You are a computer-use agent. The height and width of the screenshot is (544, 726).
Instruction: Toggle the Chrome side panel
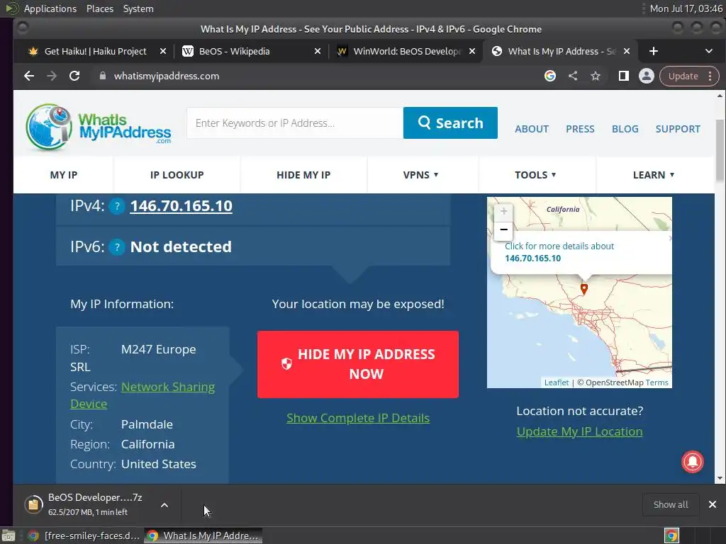coord(624,76)
